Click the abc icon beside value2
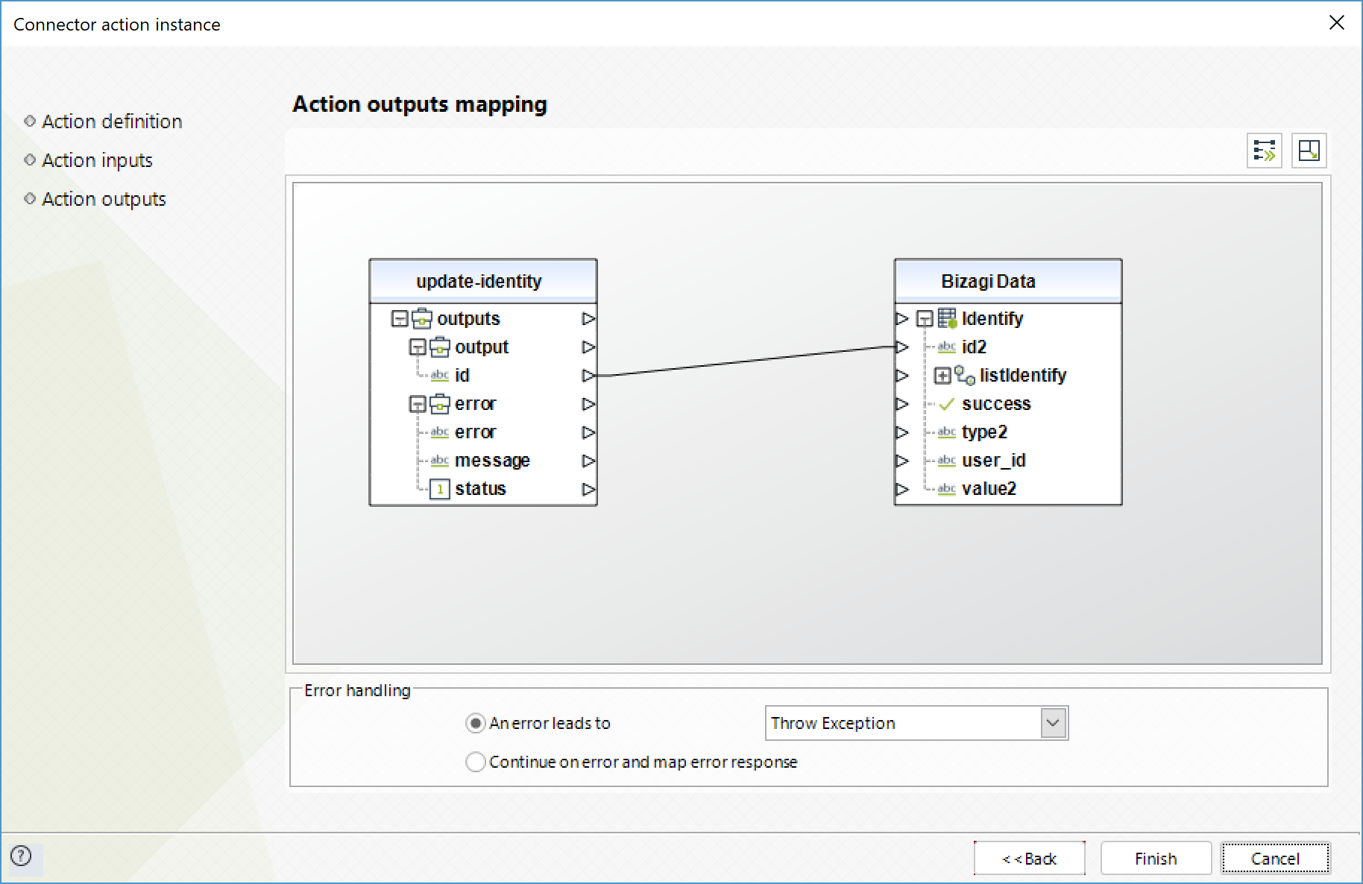This screenshot has height=884, width=1363. pyautogui.click(x=947, y=488)
